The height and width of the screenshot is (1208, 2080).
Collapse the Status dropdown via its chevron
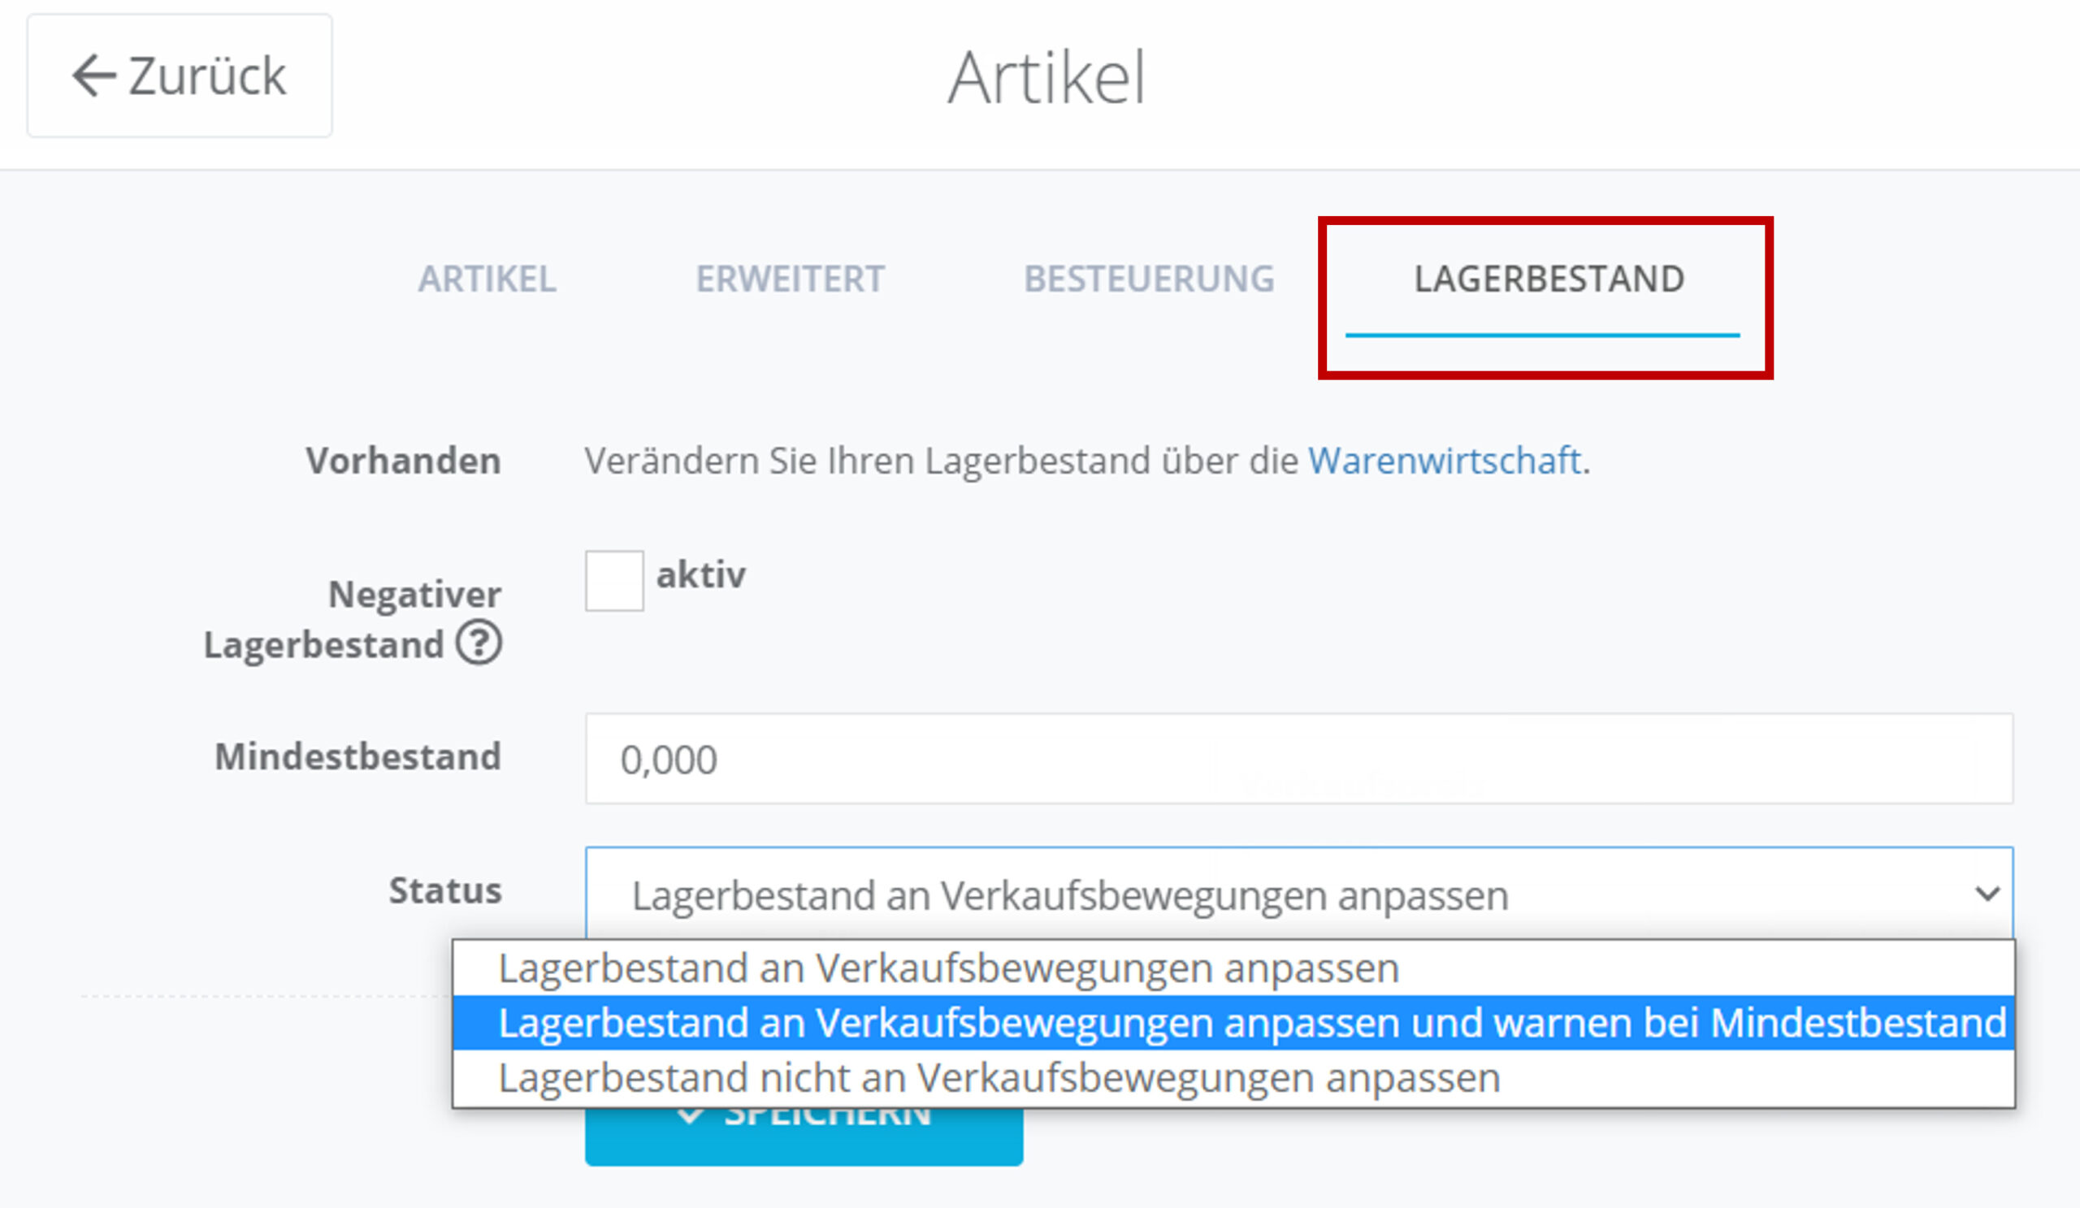pyautogui.click(x=1987, y=893)
